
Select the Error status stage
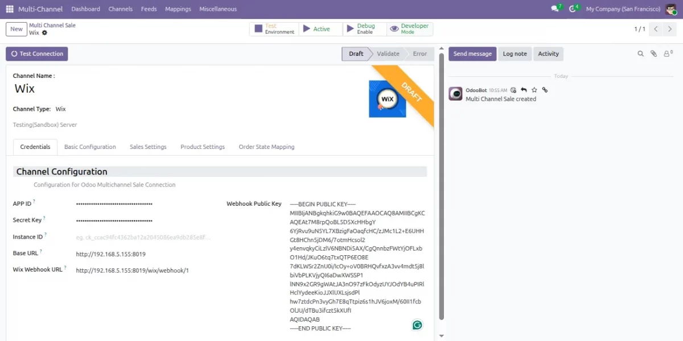tap(420, 53)
